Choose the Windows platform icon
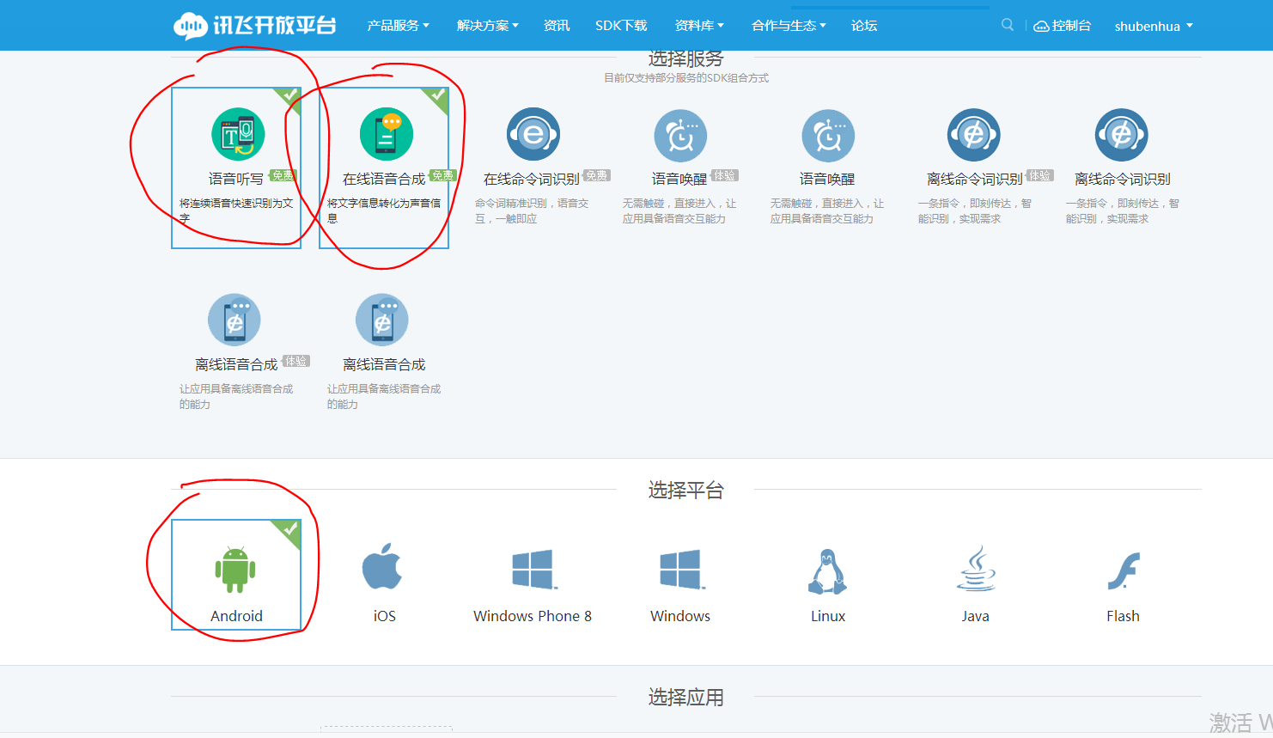1273x738 pixels. click(x=682, y=569)
